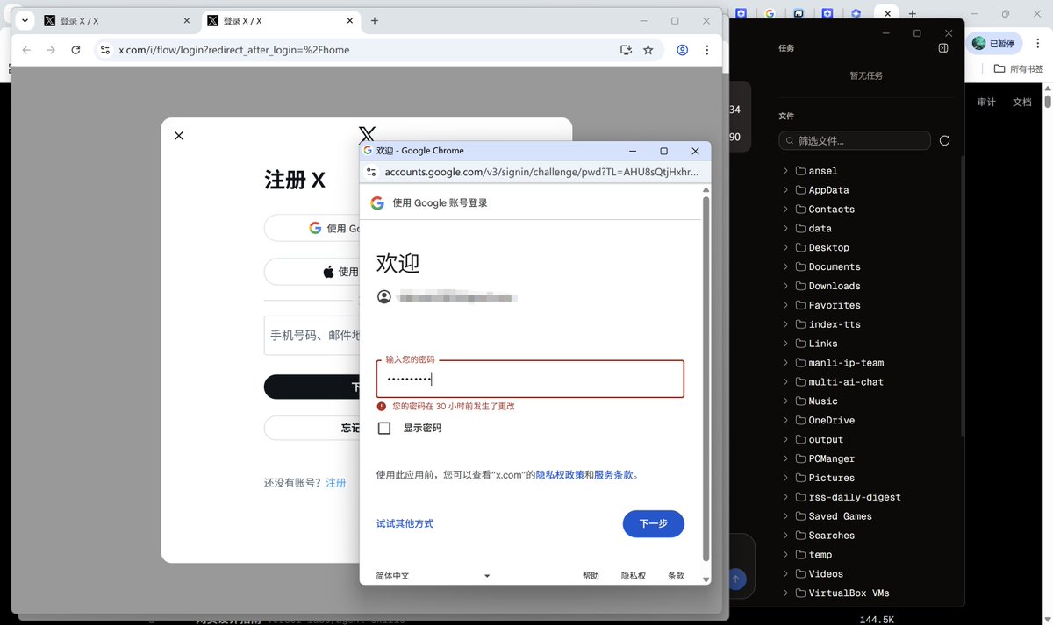This screenshot has width=1053, height=625.
Task: Open the 试试其他方式 link
Action: (x=405, y=523)
